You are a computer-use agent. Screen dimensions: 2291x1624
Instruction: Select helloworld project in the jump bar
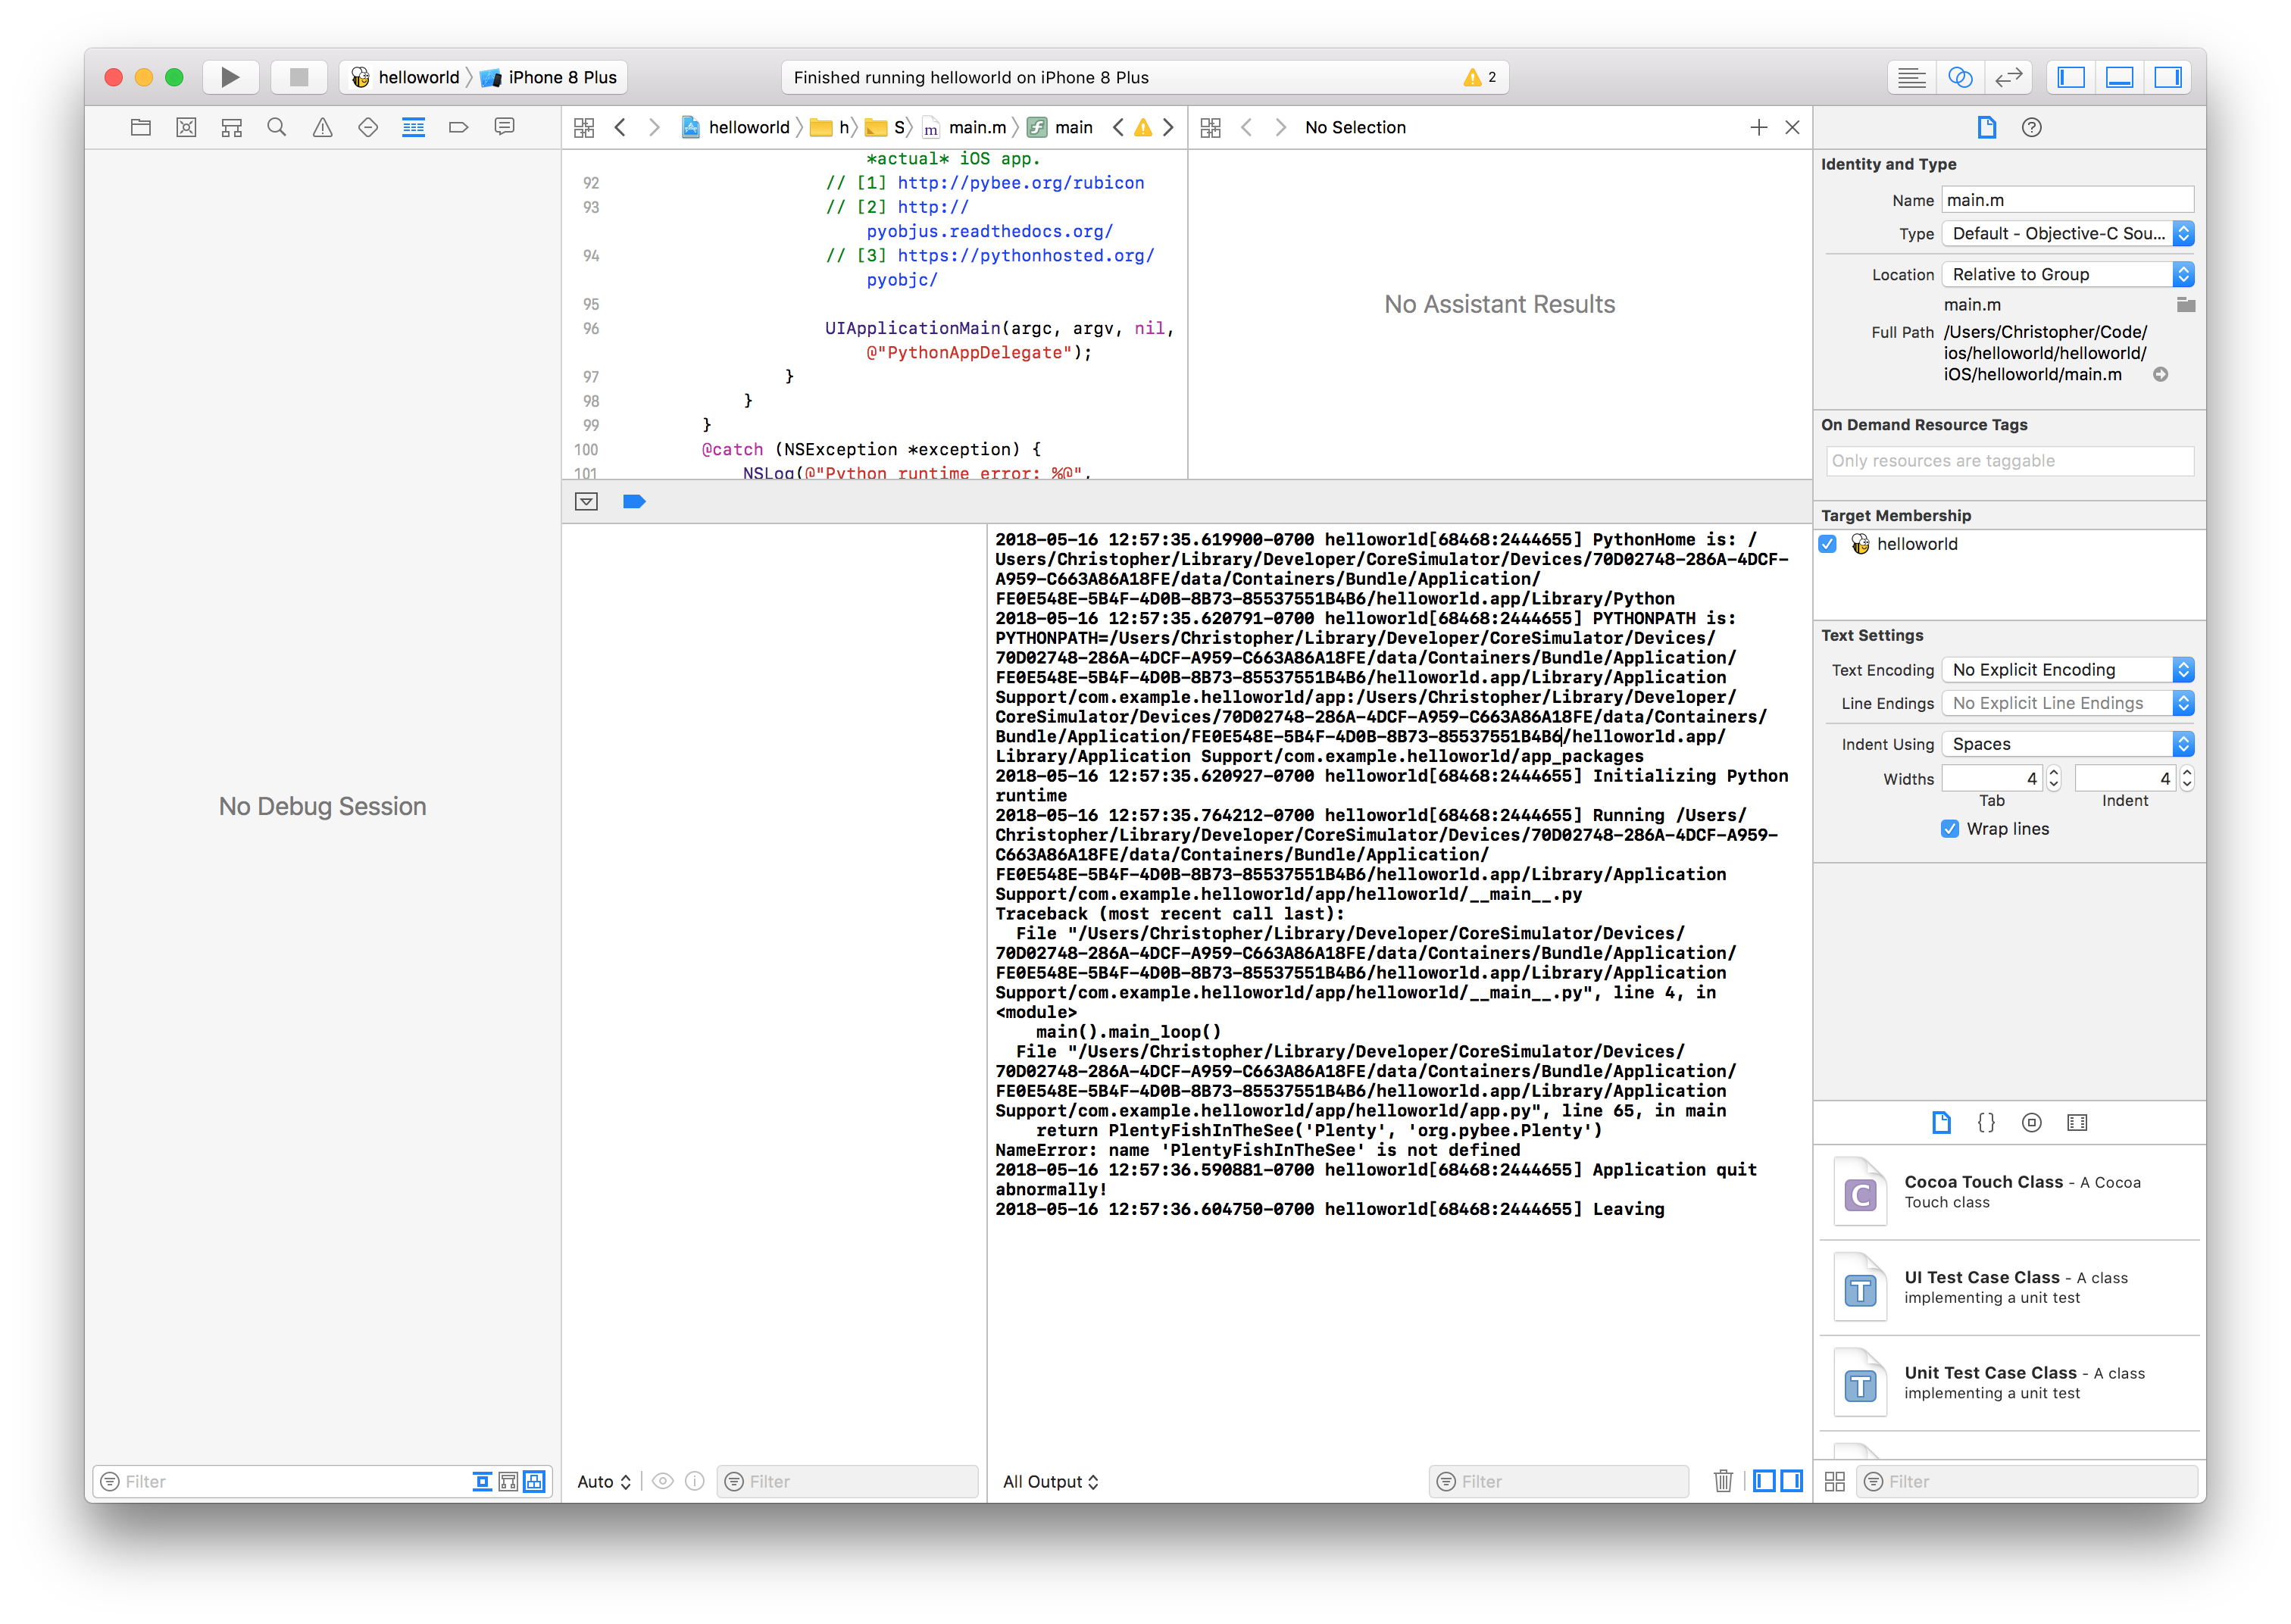click(736, 127)
